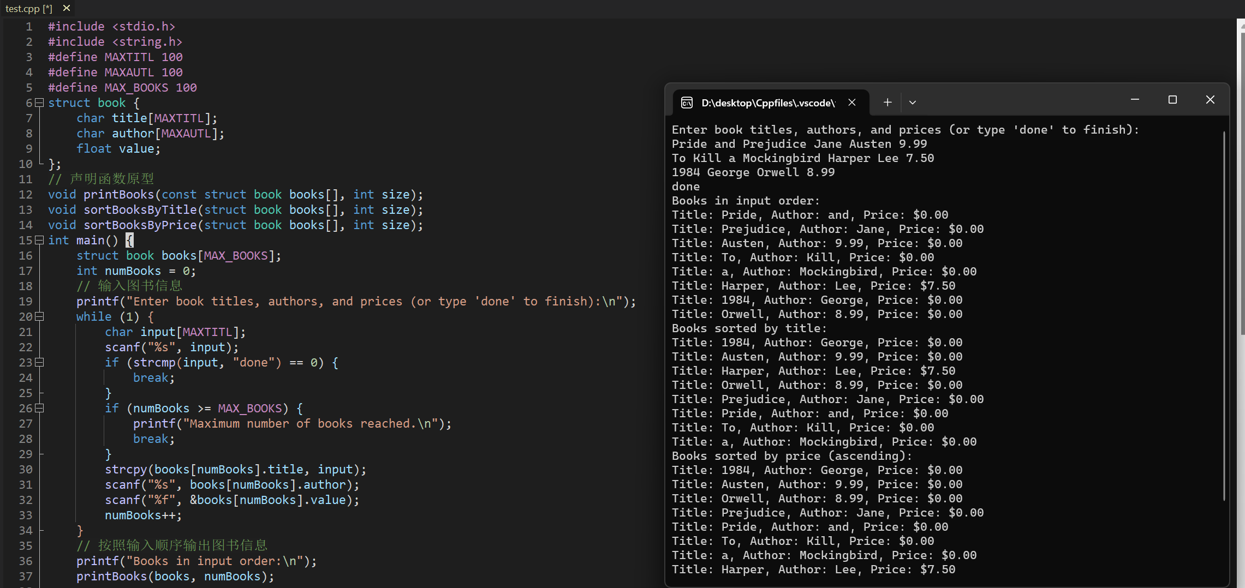Viewport: 1245px width, 588px height.
Task: Open terminal profile dropdown chevron
Action: 913,103
